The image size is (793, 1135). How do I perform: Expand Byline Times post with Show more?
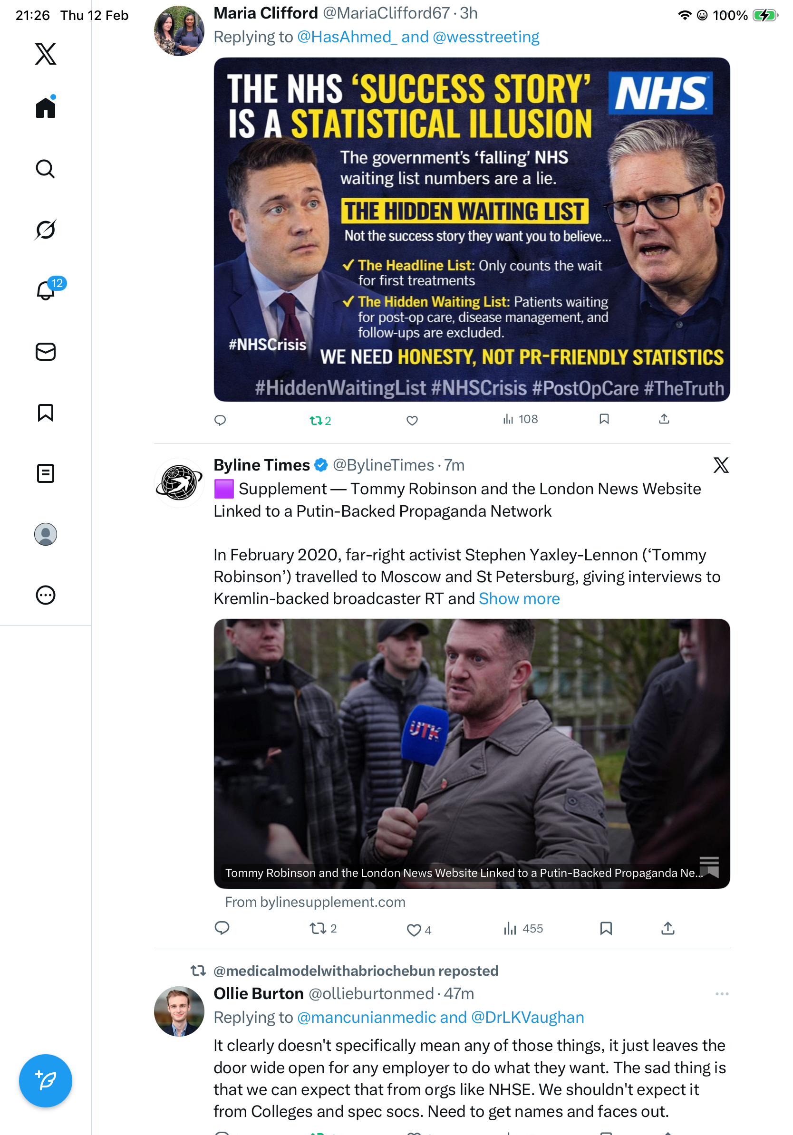click(x=519, y=599)
